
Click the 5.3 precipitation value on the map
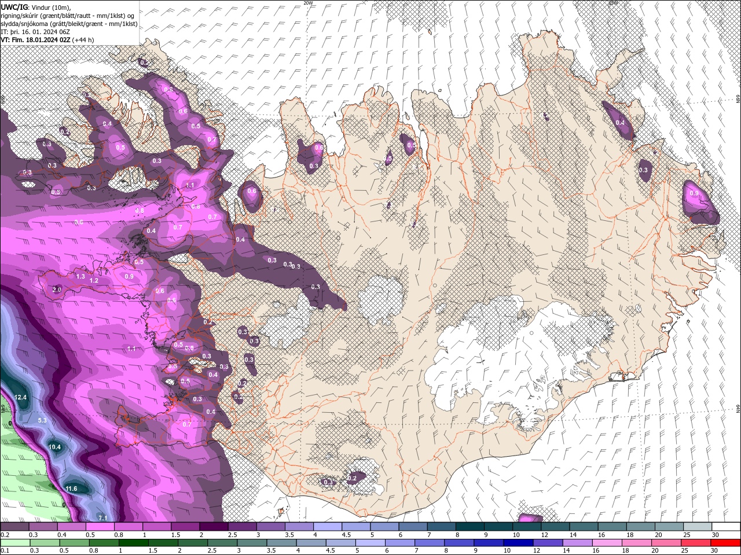pyautogui.click(x=42, y=420)
